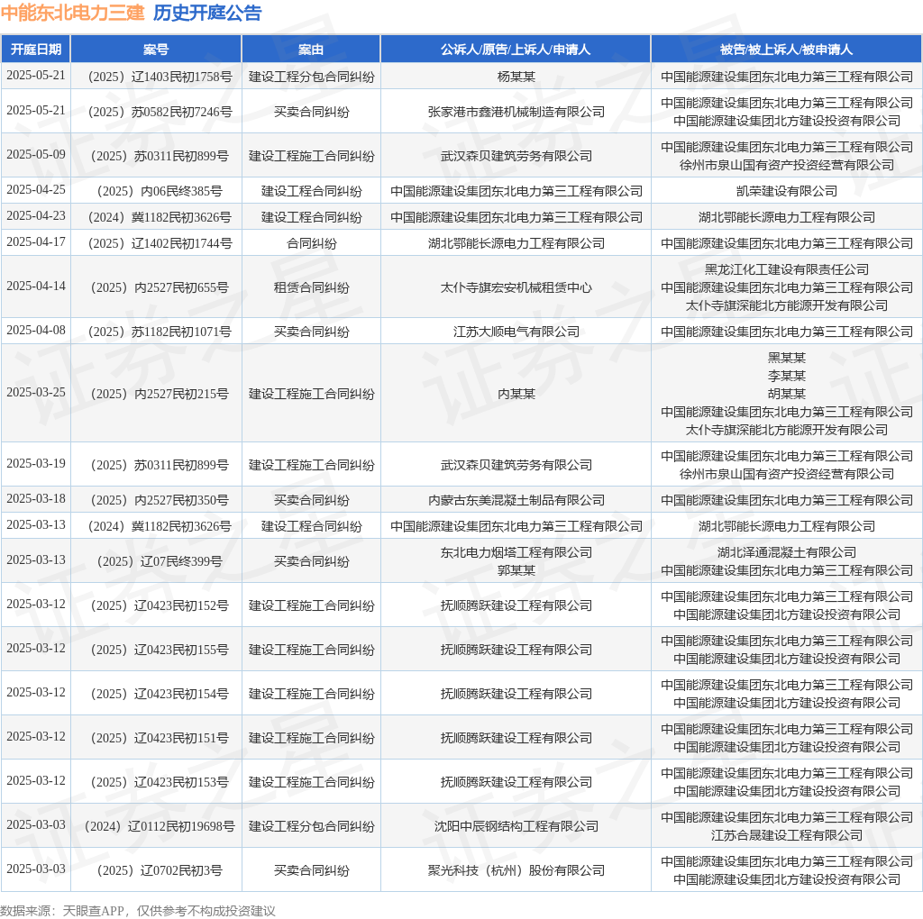Click plaintiff 东北电力烟塔工程有限公司
This screenshot has width=923, height=919.
(x=516, y=552)
